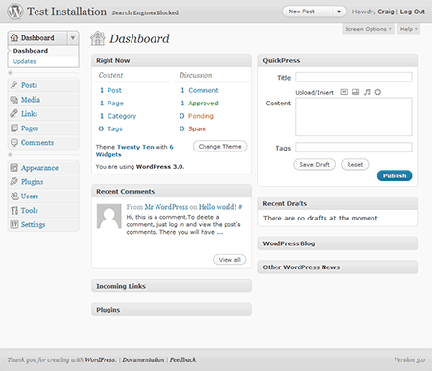Viewport: 432px width, 371px height.
Task: Click the 6 Widgets link
Action: pos(134,151)
